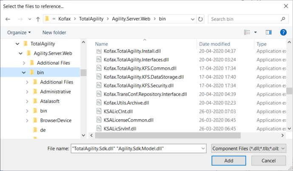The height and width of the screenshot is (171, 293).
Task: Click the File name input field
Action: click(x=138, y=148)
